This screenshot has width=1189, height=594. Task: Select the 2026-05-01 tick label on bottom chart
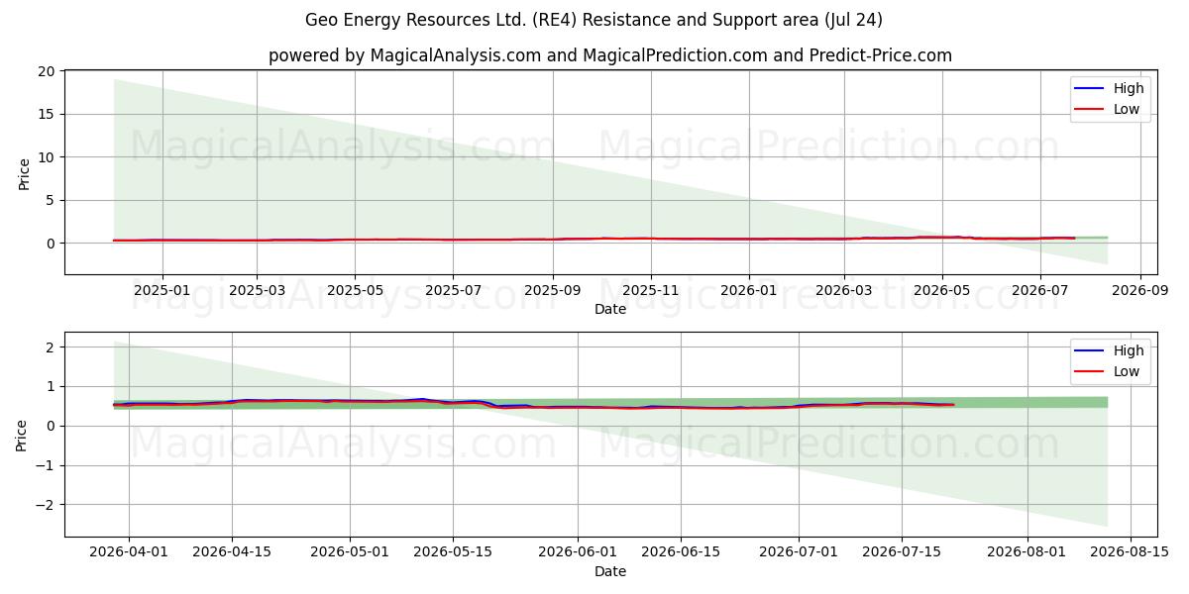[352, 552]
